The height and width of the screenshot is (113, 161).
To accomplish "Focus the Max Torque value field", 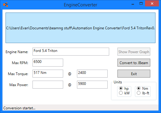I will tap(48, 74).
